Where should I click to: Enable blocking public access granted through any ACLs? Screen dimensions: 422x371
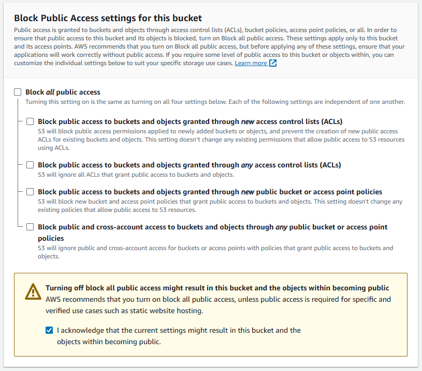click(x=30, y=165)
